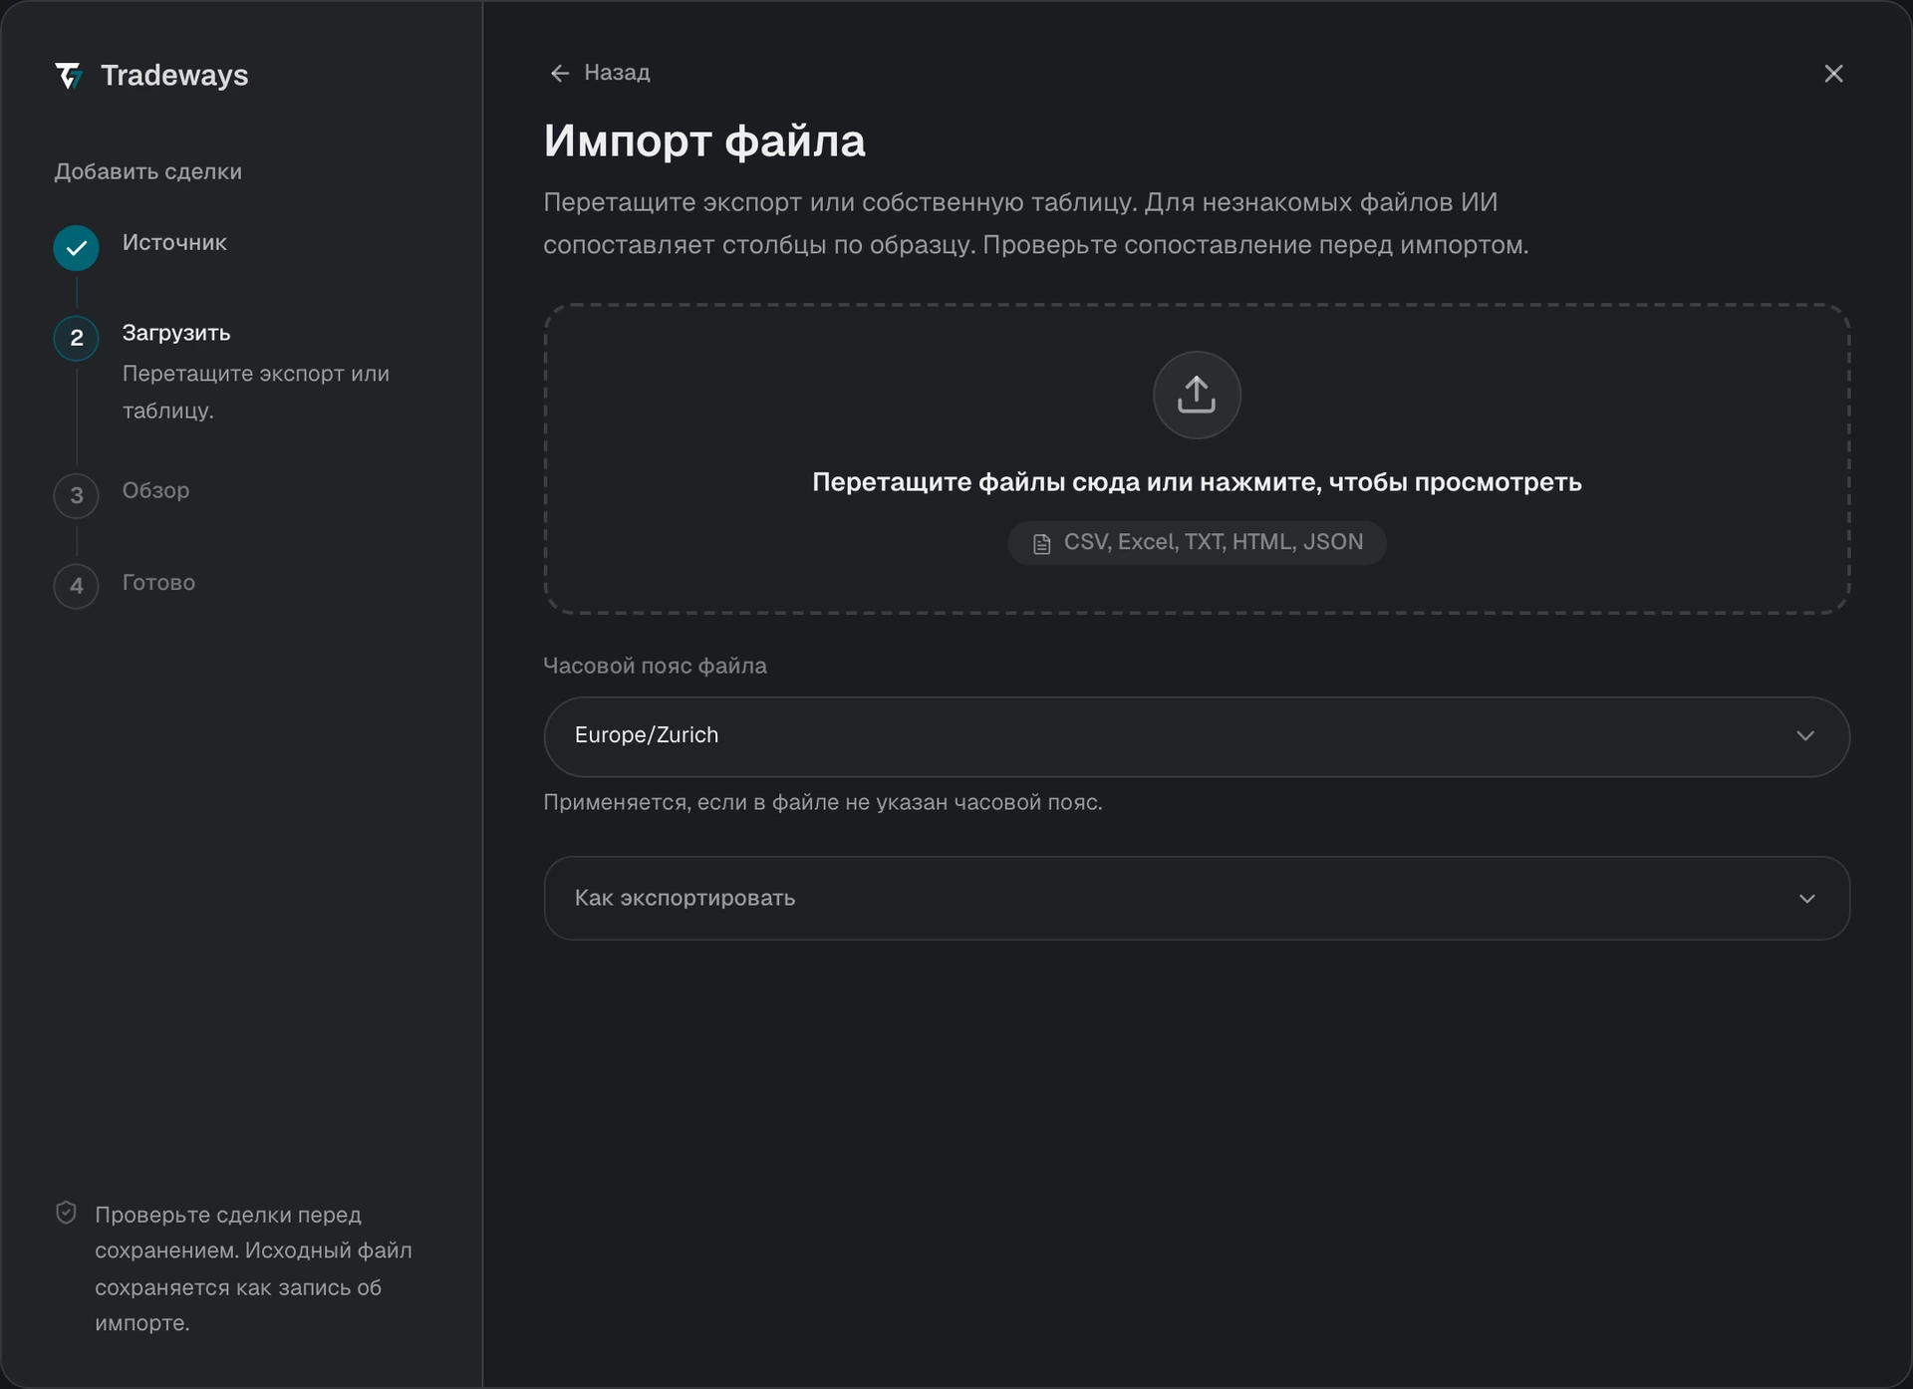Viewport: 1913px width, 1389px height.
Task: Select the Загрузить step label
Action: (x=176, y=333)
